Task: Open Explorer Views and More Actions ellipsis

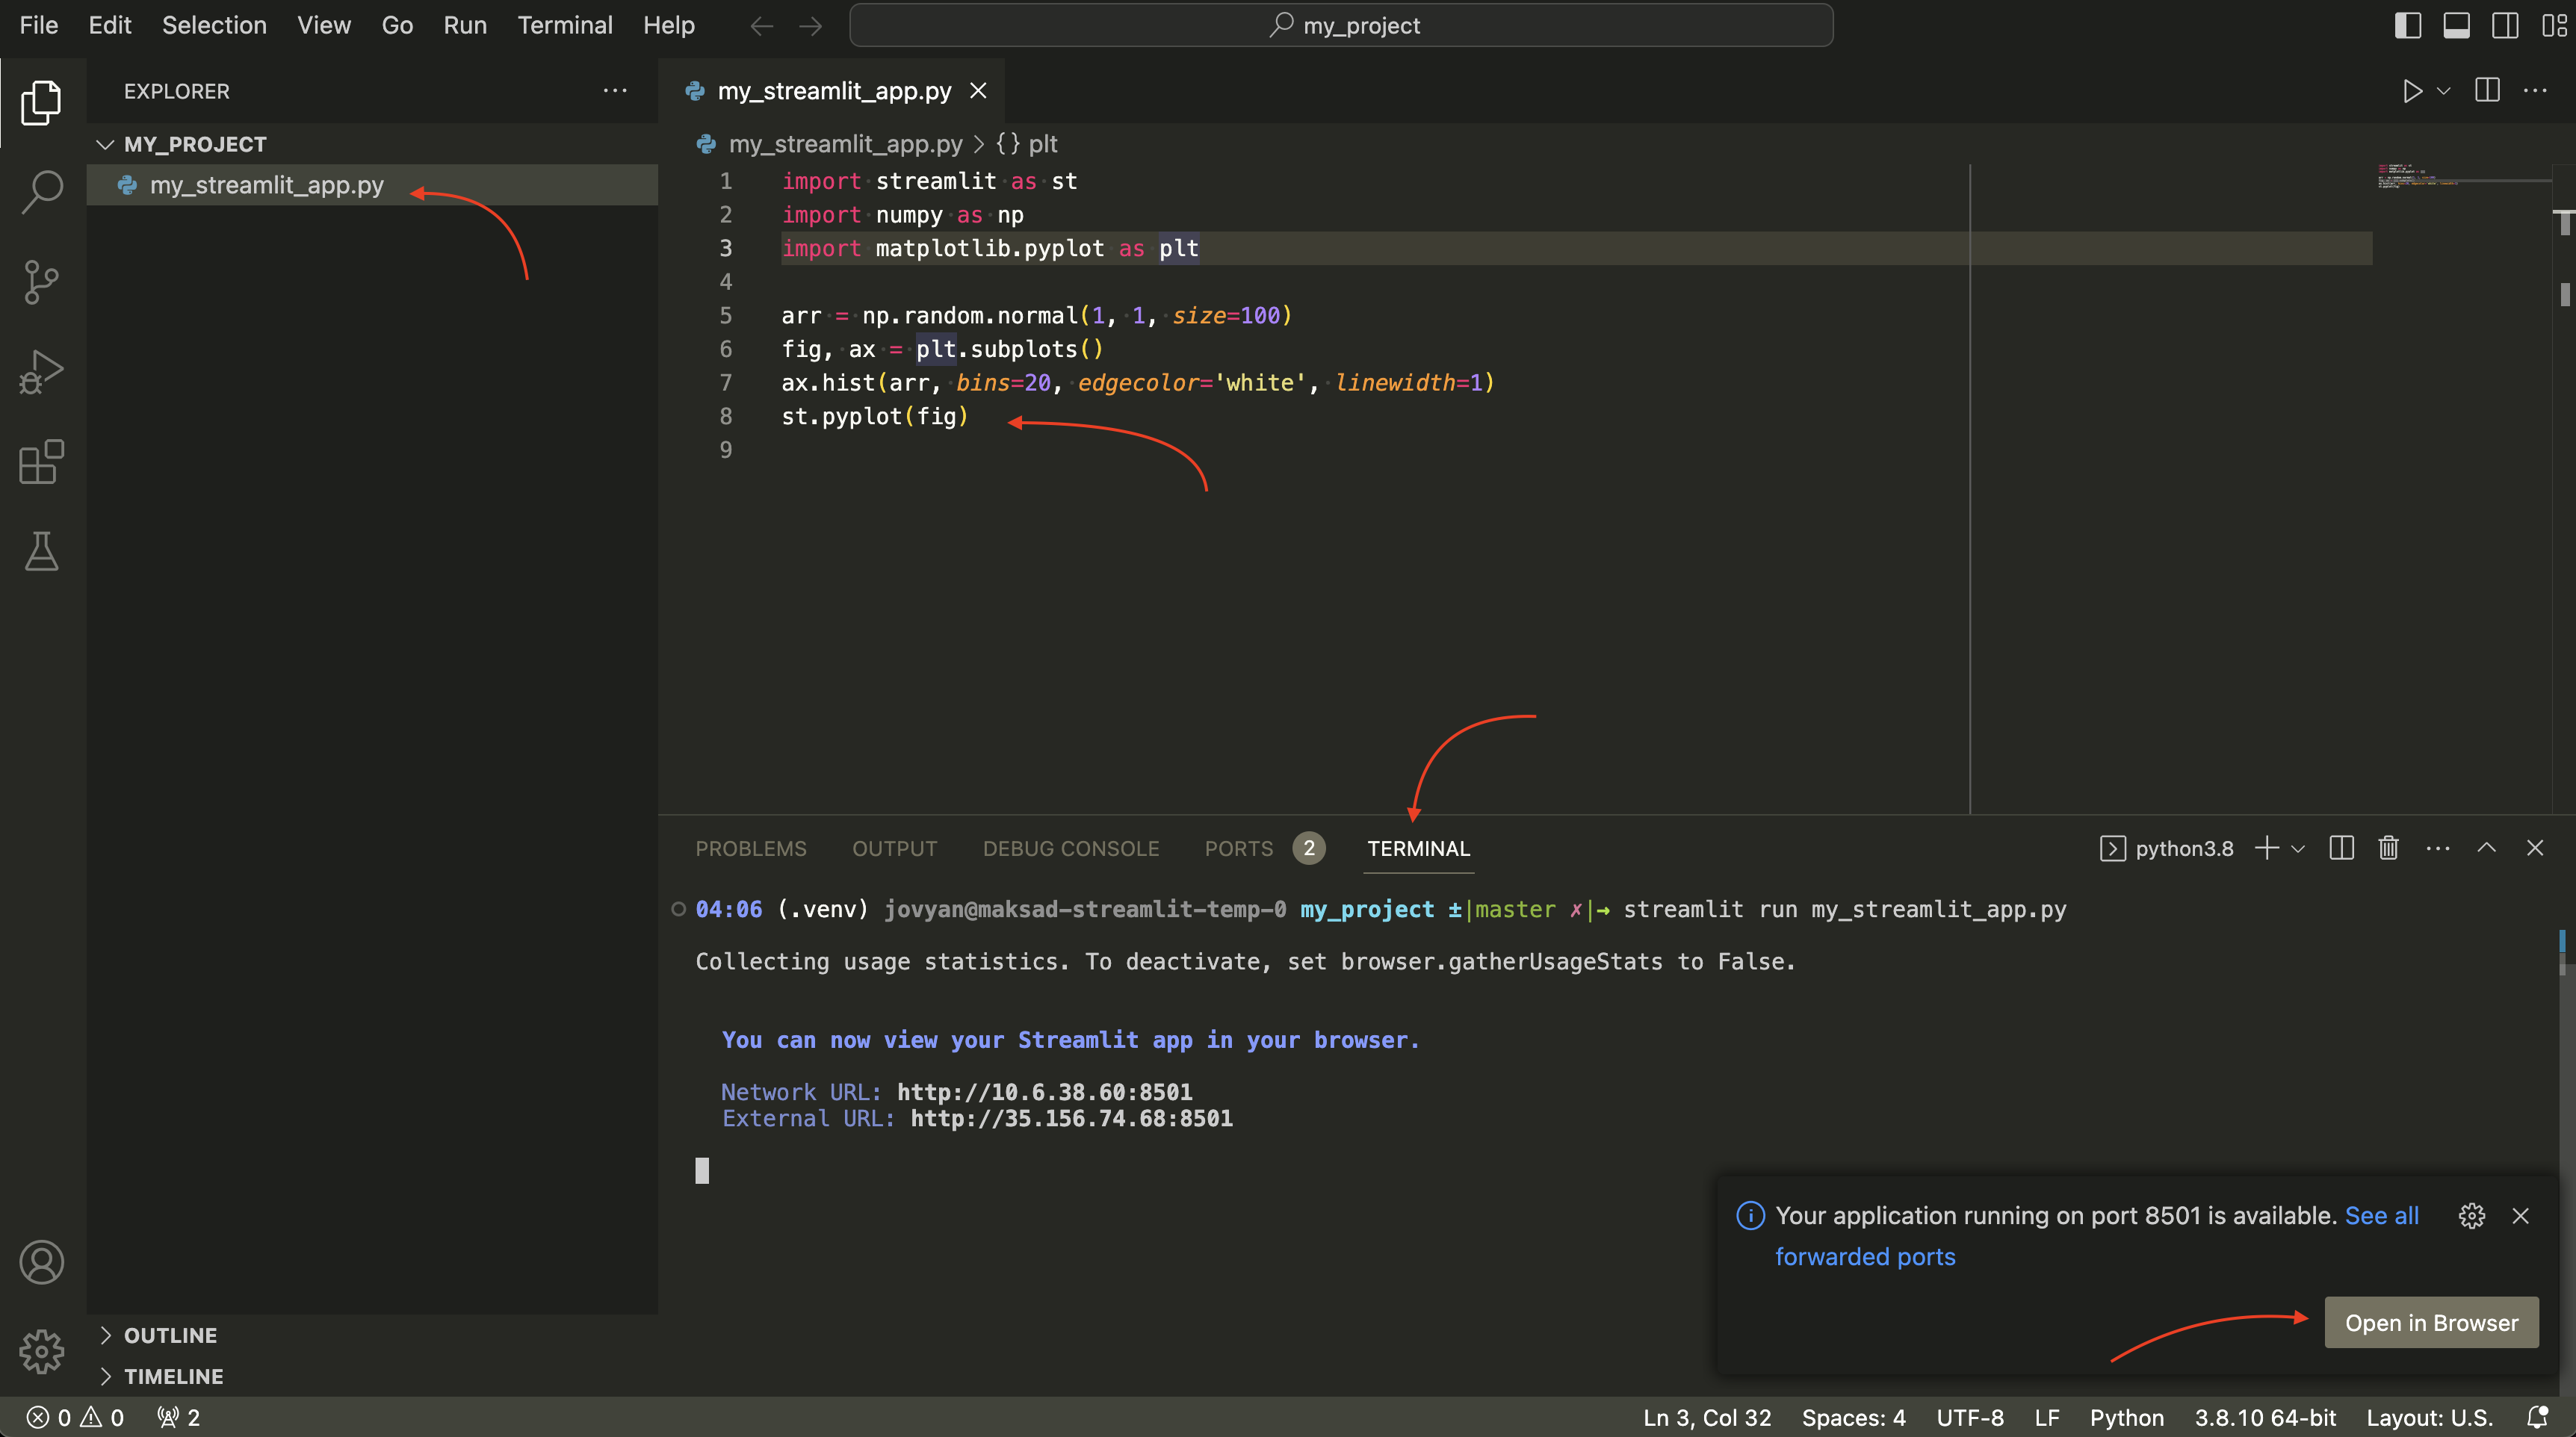Action: click(615, 91)
